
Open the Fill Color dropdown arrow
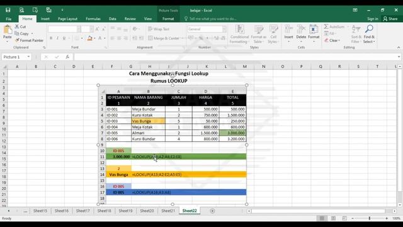click(94, 38)
